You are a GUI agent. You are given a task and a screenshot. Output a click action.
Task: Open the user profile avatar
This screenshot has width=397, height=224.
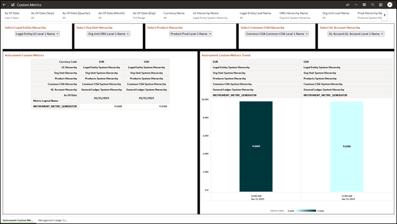(390, 4)
